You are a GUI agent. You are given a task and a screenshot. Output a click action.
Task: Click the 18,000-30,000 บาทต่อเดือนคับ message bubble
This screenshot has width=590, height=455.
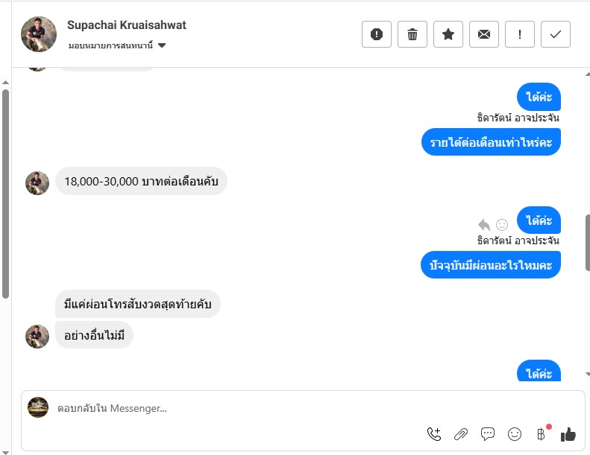point(141,182)
